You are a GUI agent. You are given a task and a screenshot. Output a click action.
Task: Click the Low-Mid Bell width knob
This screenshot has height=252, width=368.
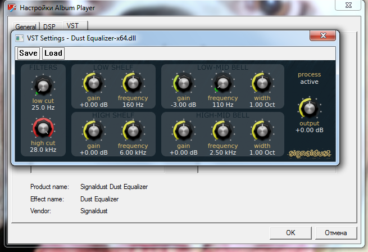pos(262,83)
